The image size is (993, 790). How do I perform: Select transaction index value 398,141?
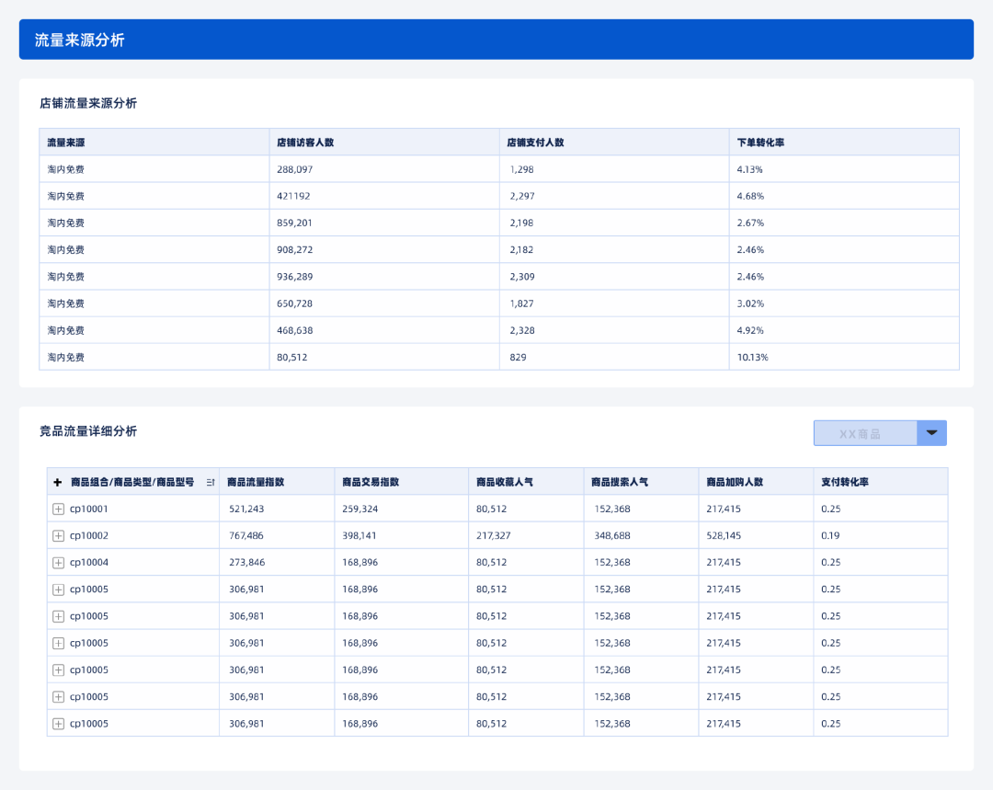click(360, 536)
